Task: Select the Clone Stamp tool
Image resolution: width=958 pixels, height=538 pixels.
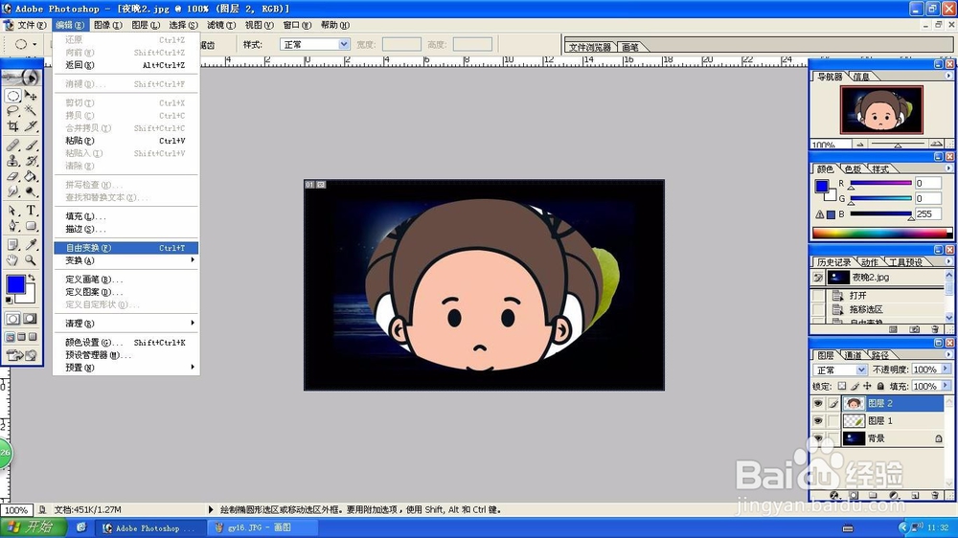Action: point(12,161)
